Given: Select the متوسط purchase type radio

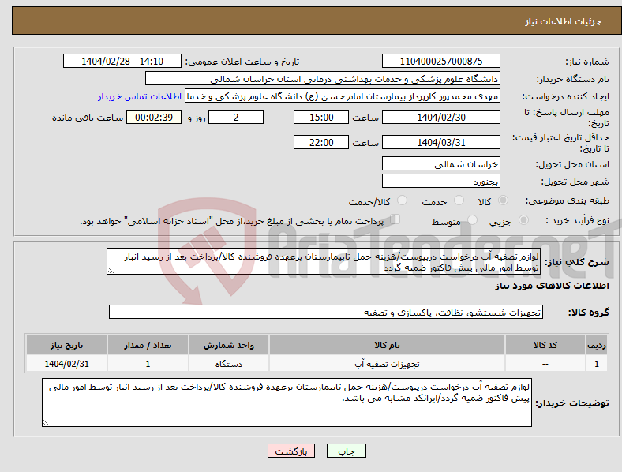Looking at the screenshot, I should [x=472, y=220].
